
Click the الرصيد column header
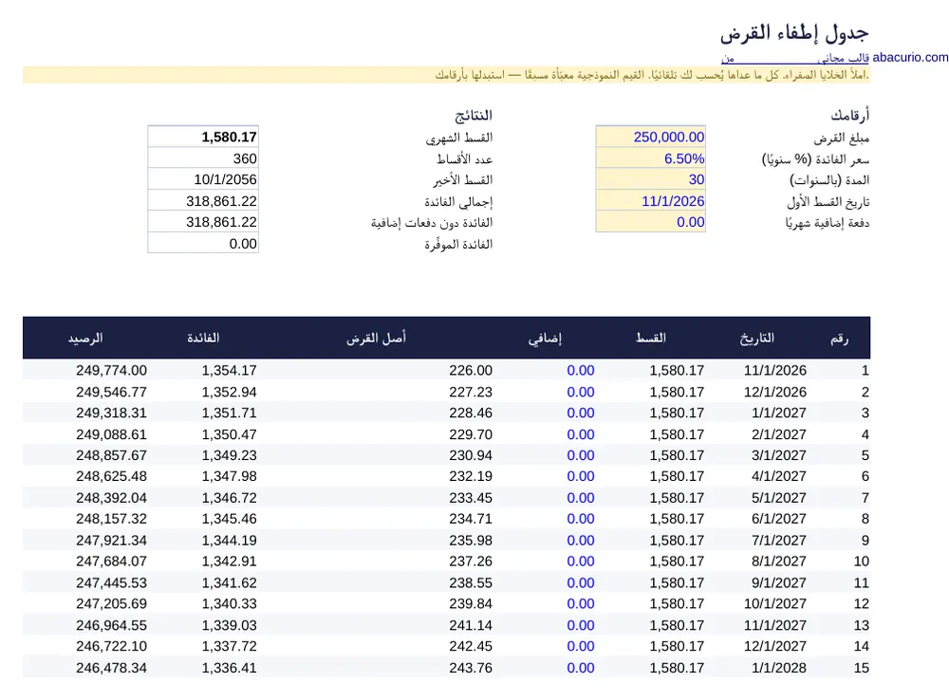point(85,339)
